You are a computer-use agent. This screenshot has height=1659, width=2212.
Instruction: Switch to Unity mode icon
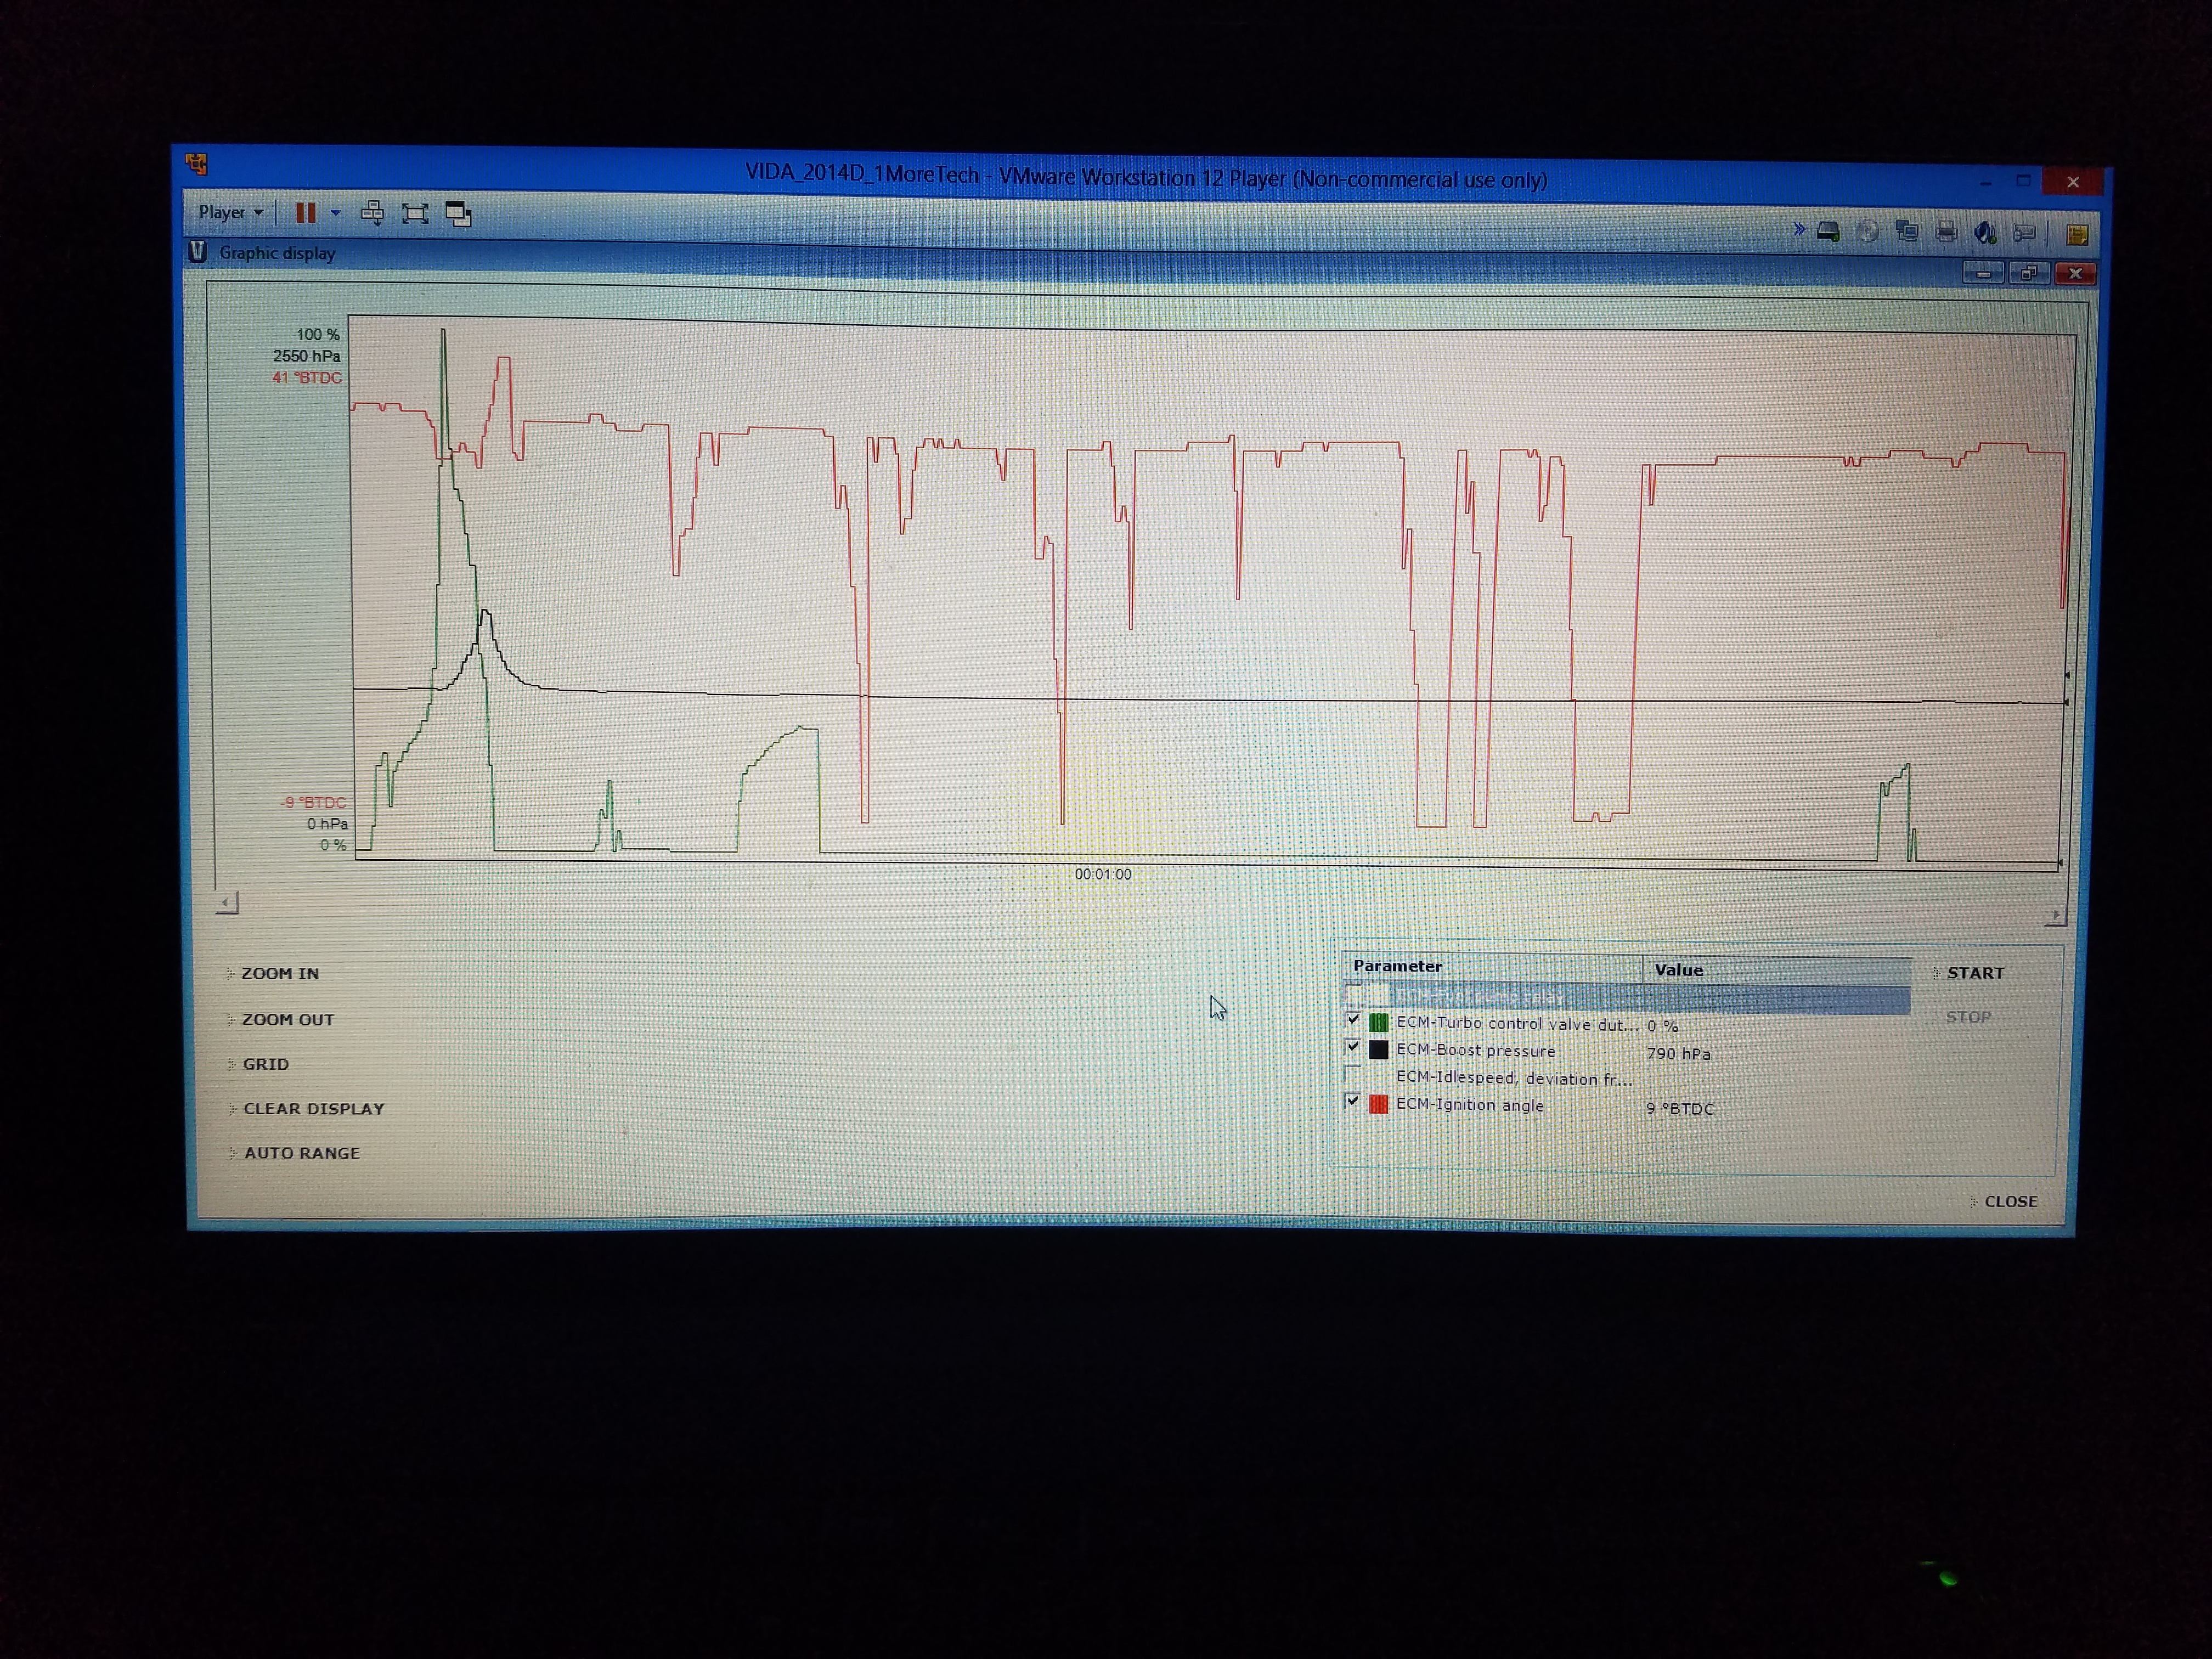coord(458,214)
